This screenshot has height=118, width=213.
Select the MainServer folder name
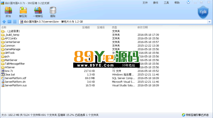11,60
